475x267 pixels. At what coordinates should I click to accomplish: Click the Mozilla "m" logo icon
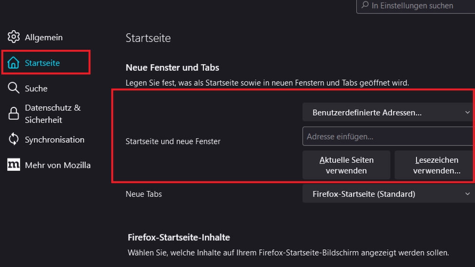click(x=14, y=165)
